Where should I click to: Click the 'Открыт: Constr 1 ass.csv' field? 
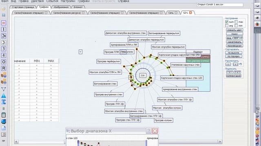click(x=220, y=4)
